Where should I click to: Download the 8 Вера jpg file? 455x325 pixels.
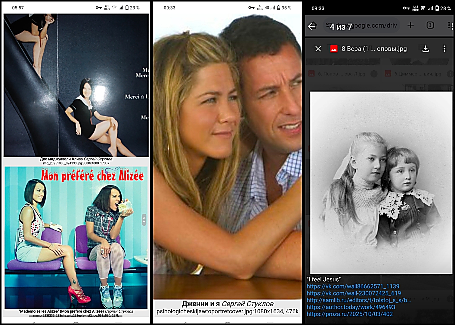click(426, 49)
